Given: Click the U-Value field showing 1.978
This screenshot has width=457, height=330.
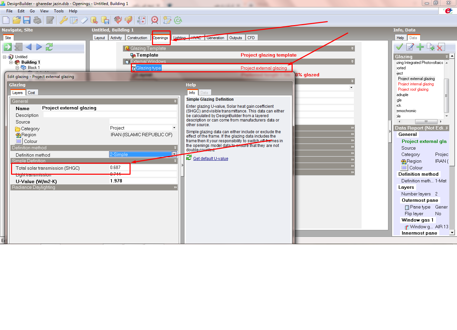Looking at the screenshot, I should pyautogui.click(x=143, y=181).
